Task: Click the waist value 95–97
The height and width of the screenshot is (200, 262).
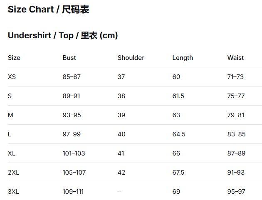Action: pyautogui.click(x=236, y=192)
